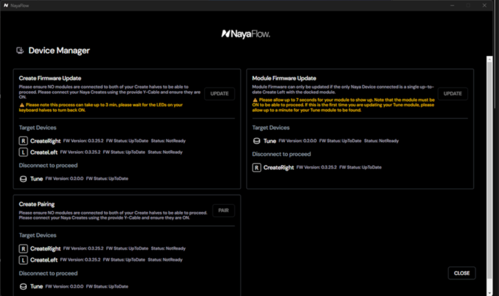Click 'Disconnect to proceed' in Create Pairing
This screenshot has width=499, height=296.
48,274
